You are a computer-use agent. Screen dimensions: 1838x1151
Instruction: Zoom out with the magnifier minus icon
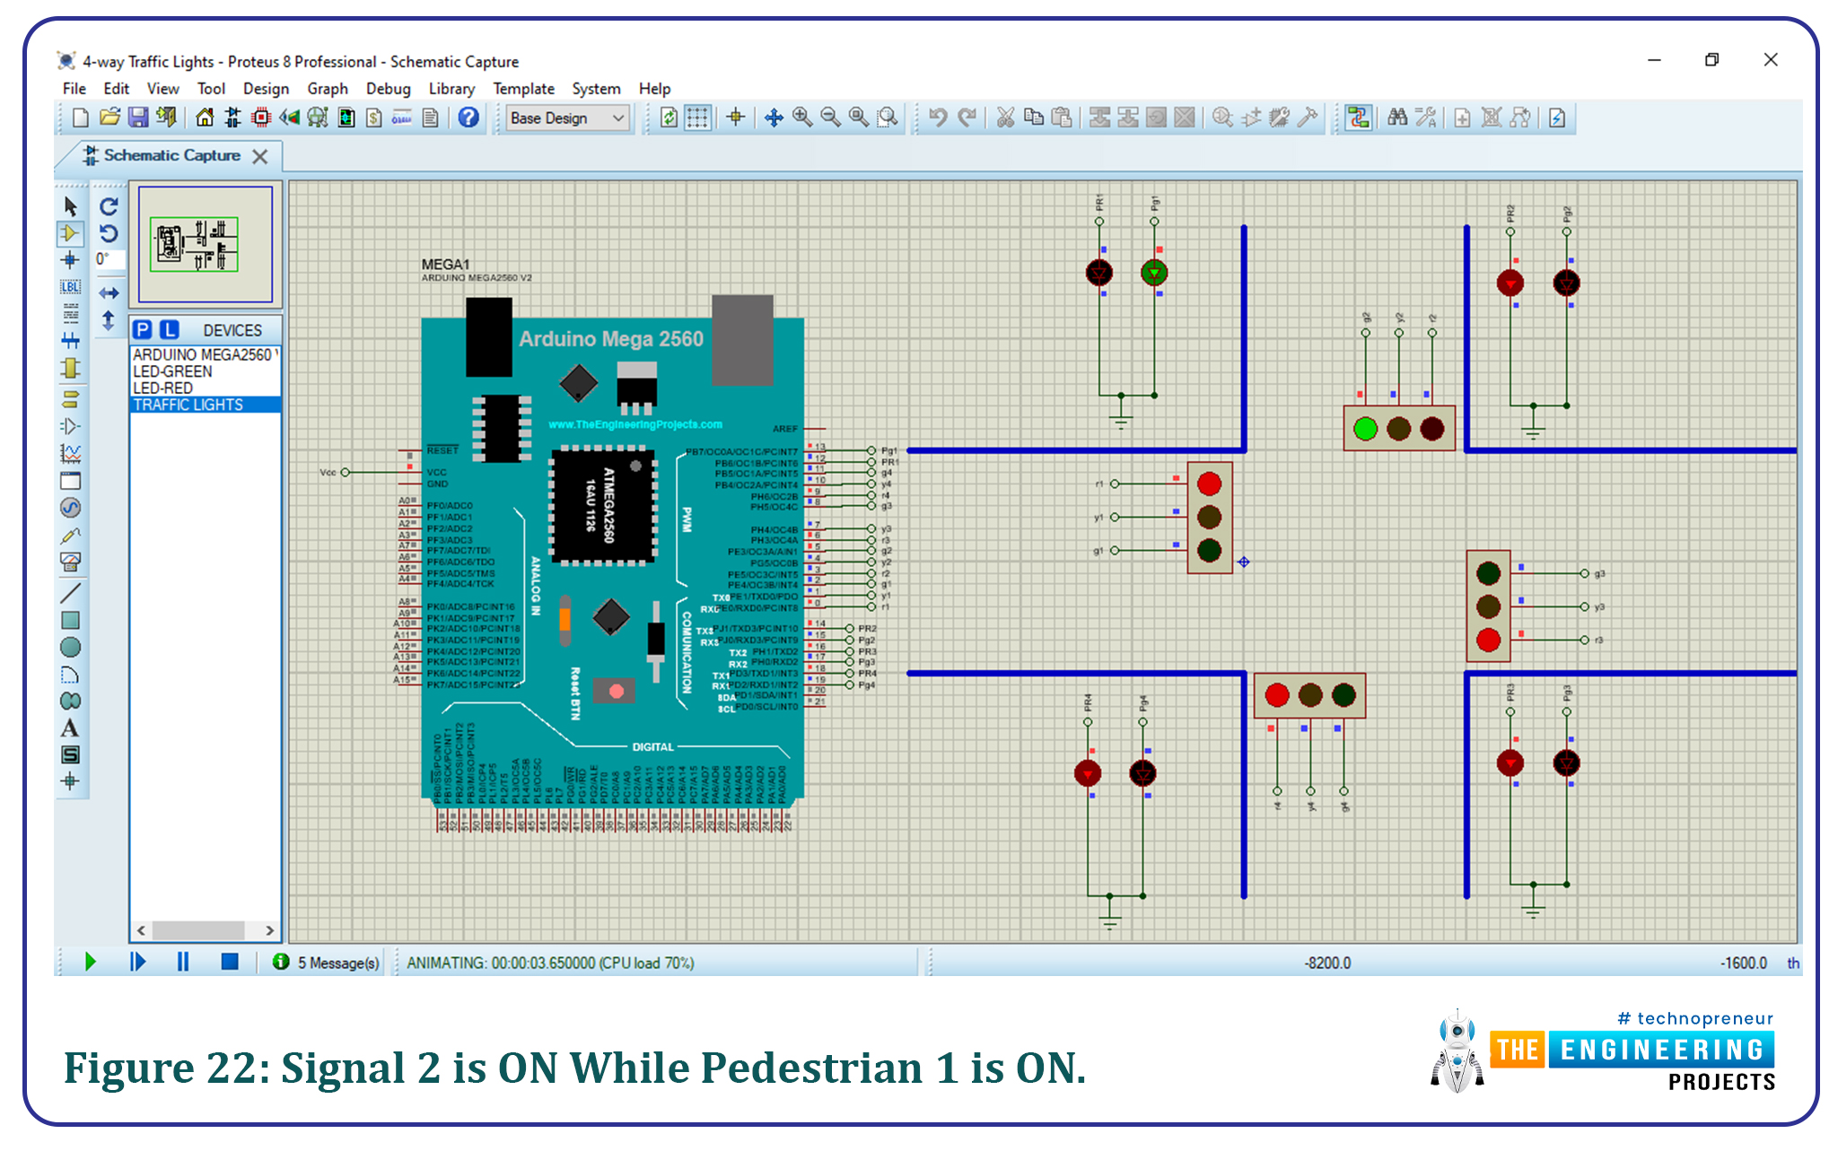[831, 118]
